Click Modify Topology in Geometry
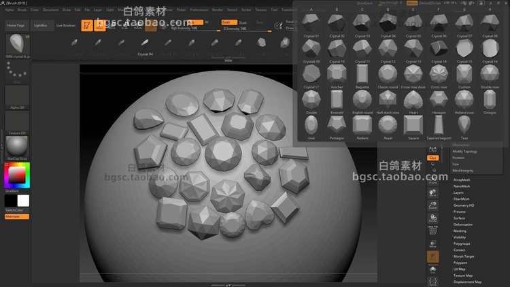The height and width of the screenshot is (287, 510). tap(465, 151)
